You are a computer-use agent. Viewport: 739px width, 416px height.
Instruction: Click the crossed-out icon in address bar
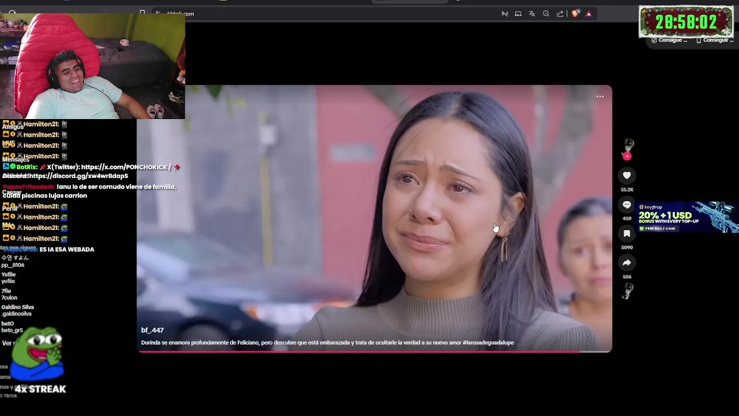pyautogui.click(x=505, y=13)
